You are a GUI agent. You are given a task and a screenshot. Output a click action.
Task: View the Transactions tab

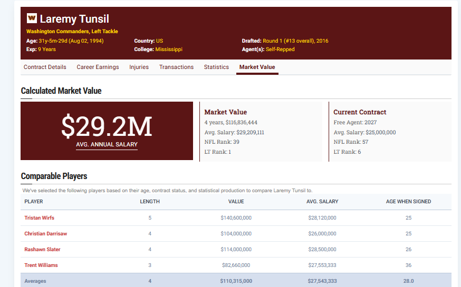(176, 67)
